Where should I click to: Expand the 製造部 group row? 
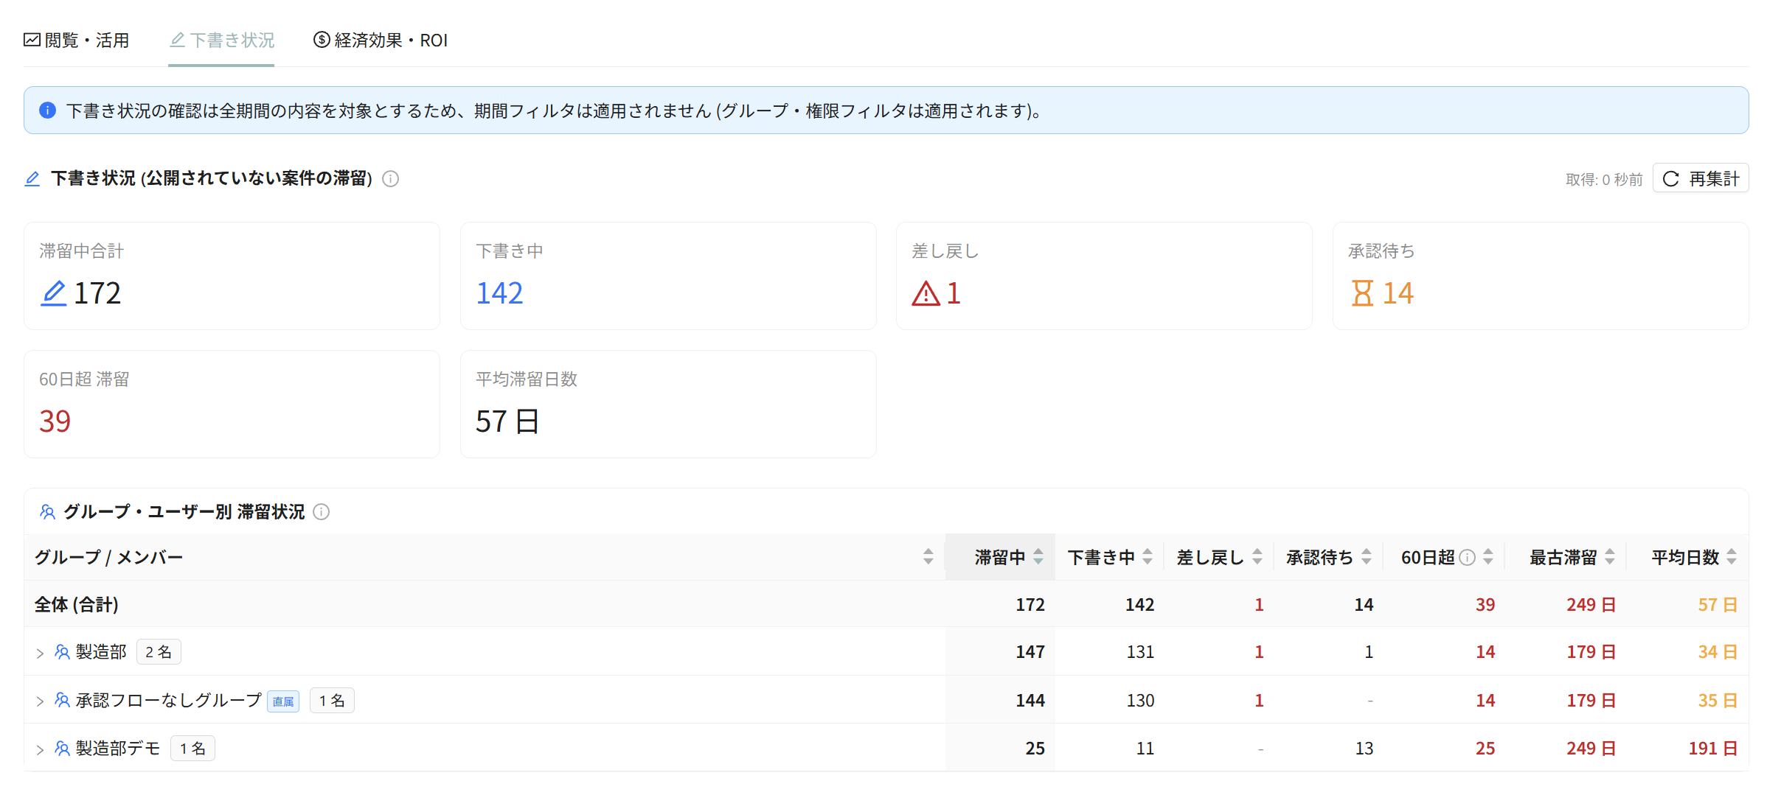pyautogui.click(x=41, y=653)
